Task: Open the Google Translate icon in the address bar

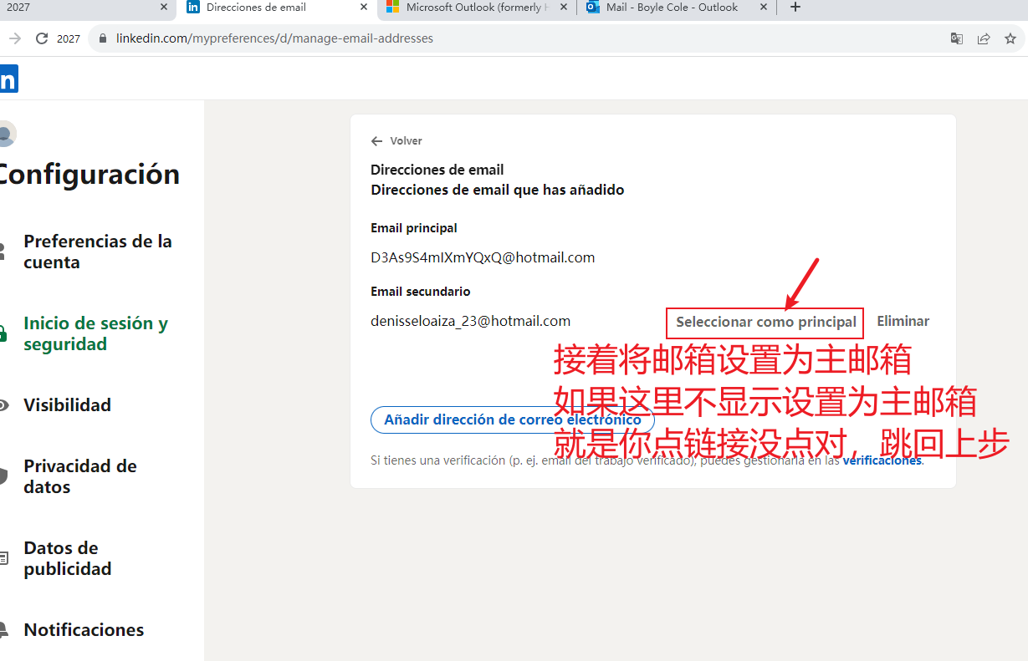Action: coord(956,38)
